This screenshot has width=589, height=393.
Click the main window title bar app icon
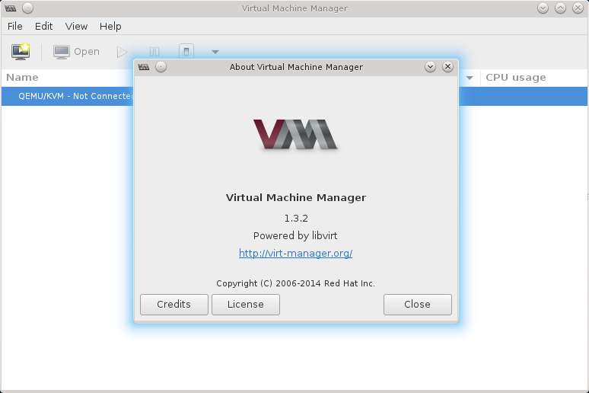click(x=11, y=8)
